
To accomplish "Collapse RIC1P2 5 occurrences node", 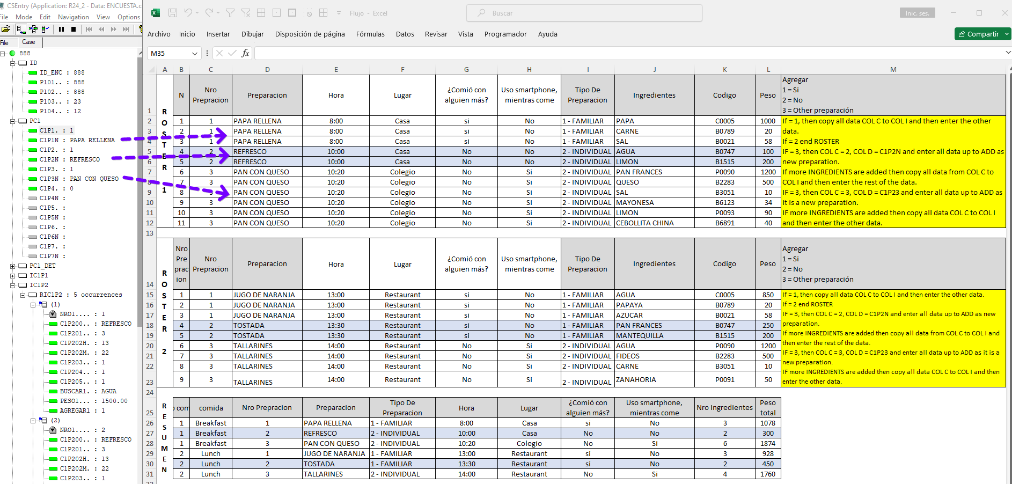I will point(23,295).
